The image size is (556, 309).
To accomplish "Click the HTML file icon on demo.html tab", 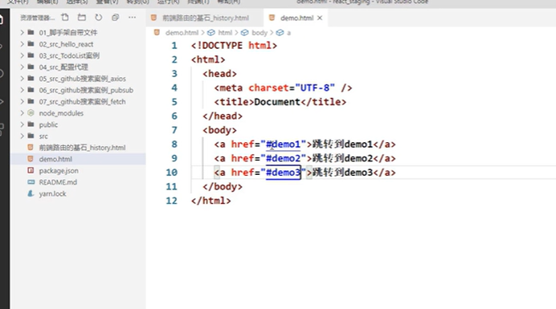I will coord(272,18).
